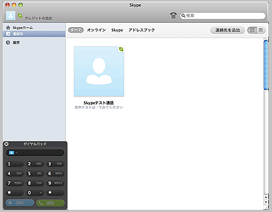Click the yellow minimize window button

(x=14, y=5)
